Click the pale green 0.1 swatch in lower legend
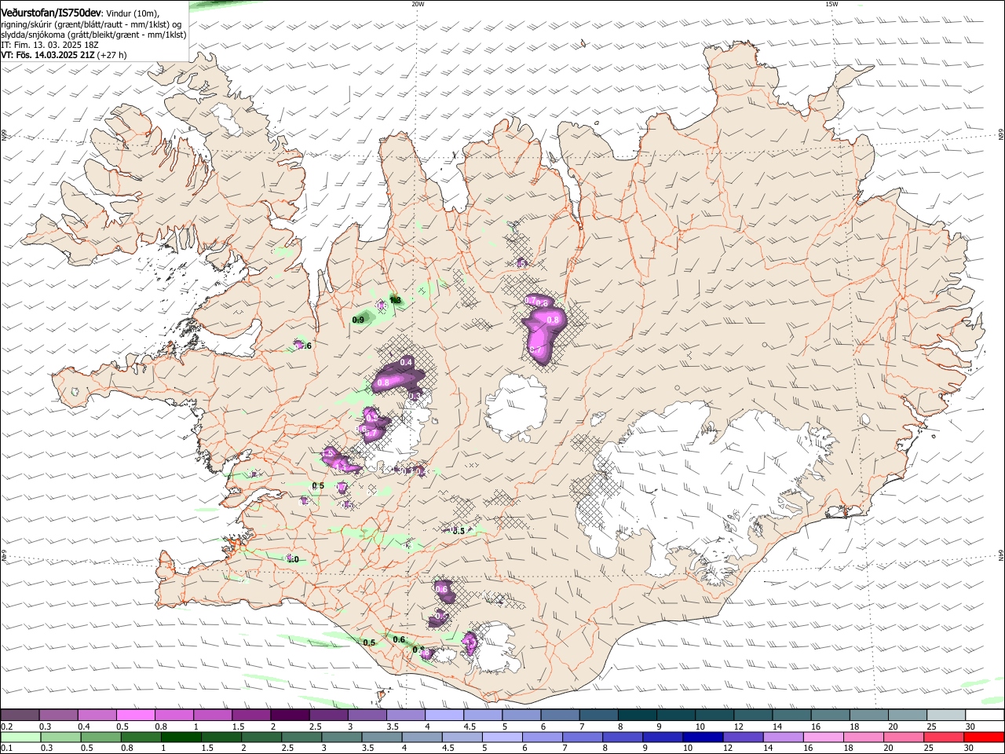This screenshot has width=1005, height=754. click(20, 738)
